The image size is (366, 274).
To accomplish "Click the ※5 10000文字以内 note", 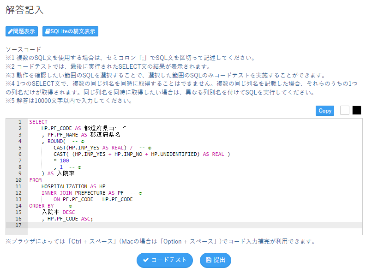I will [69, 101].
